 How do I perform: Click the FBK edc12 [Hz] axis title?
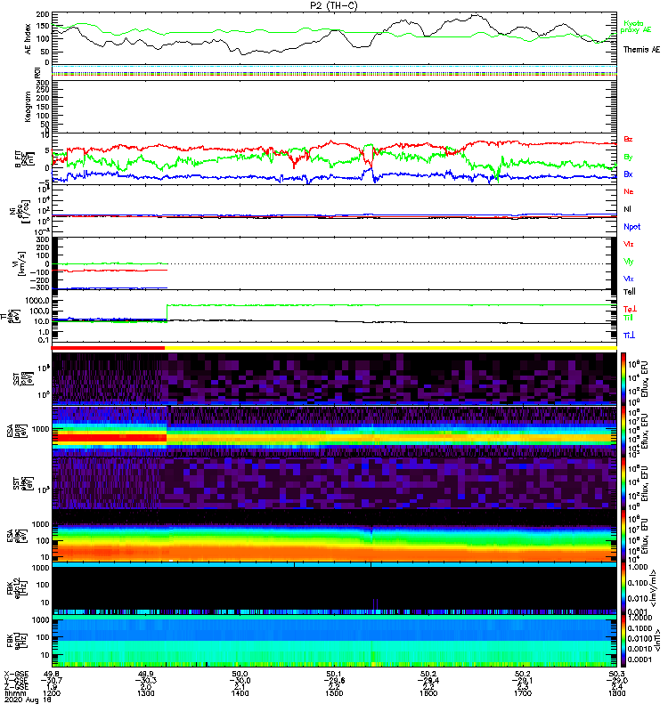click(16, 587)
